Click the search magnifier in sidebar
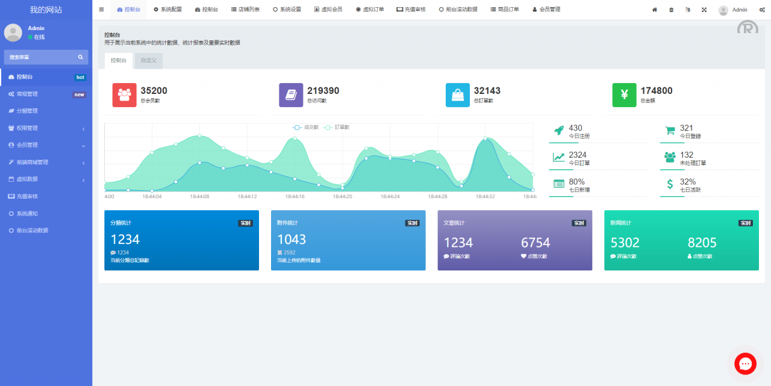The width and height of the screenshot is (771, 386). [x=80, y=57]
